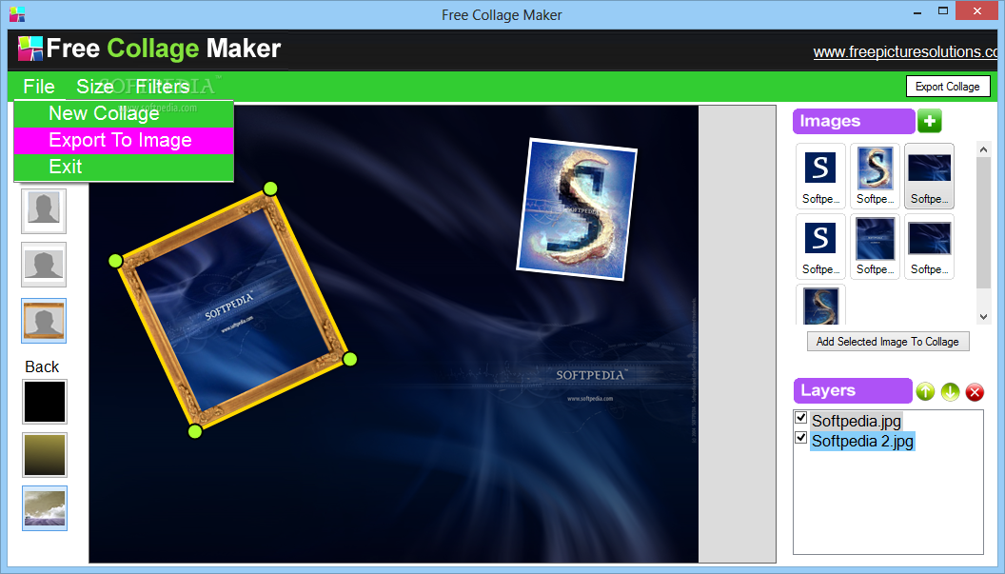The image size is (1005, 574).
Task: Select first image thumbnail with white S logo
Action: coord(820,176)
